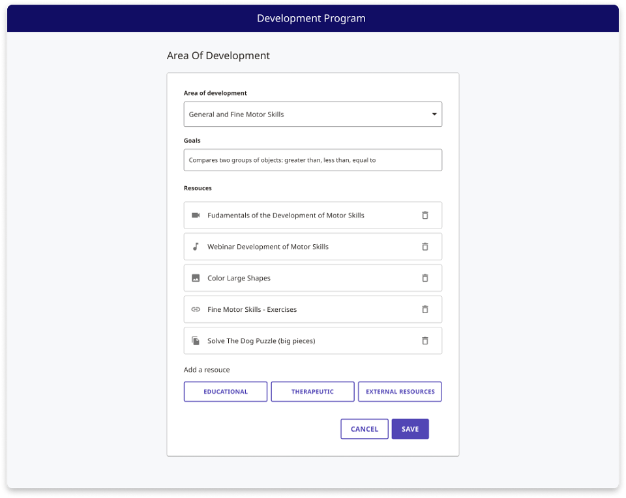Focus the Goals text field

(312, 160)
